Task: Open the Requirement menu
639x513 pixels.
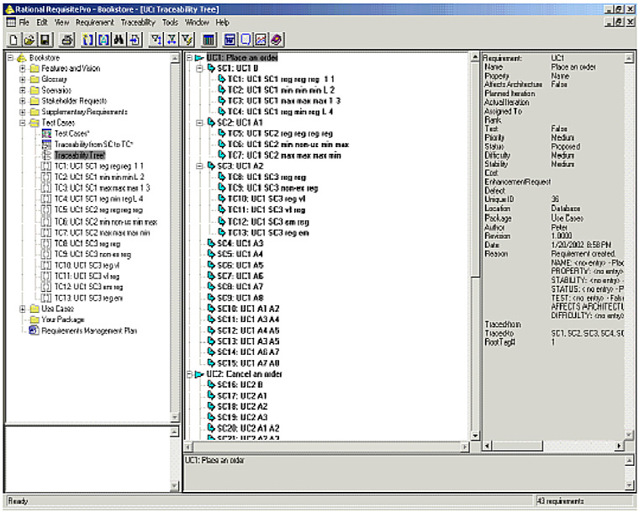Action: coord(95,23)
